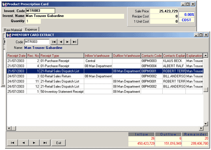Click bottom first-record navigation button near Exit
Screen dimensions: 211x150
pyautogui.click(x=13, y=143)
